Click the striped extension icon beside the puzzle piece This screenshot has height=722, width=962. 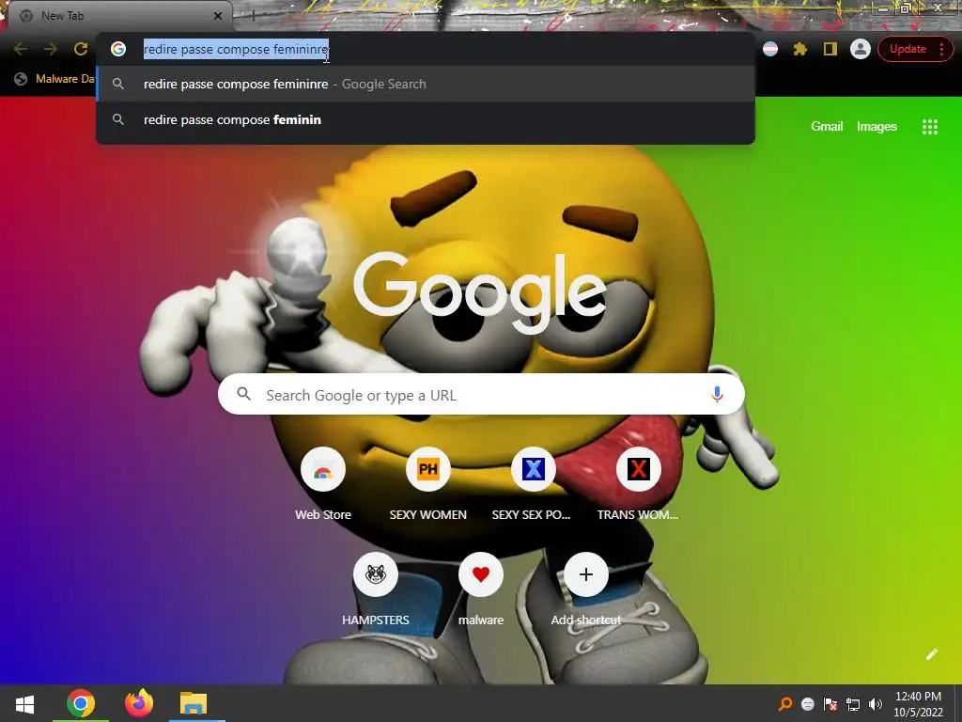770,49
